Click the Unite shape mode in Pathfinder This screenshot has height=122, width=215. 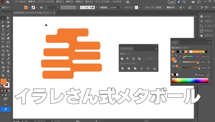pos(122,59)
